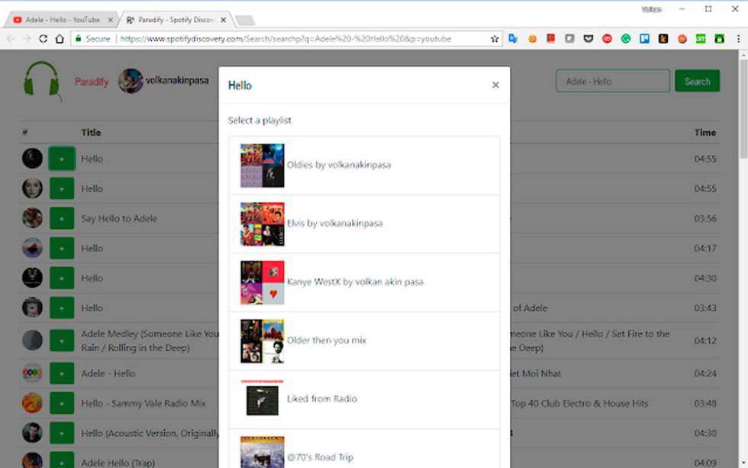Open the volkanakinpasa username link

[x=177, y=80]
